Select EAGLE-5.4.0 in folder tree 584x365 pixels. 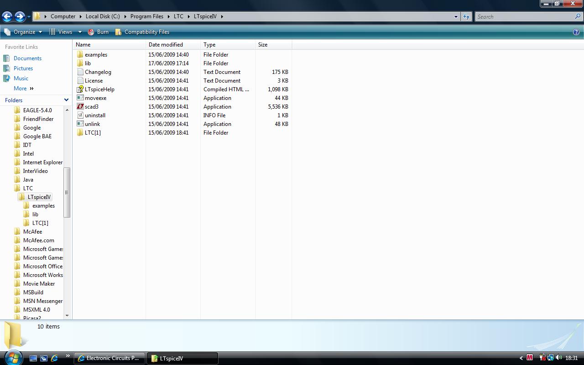pyautogui.click(x=37, y=110)
